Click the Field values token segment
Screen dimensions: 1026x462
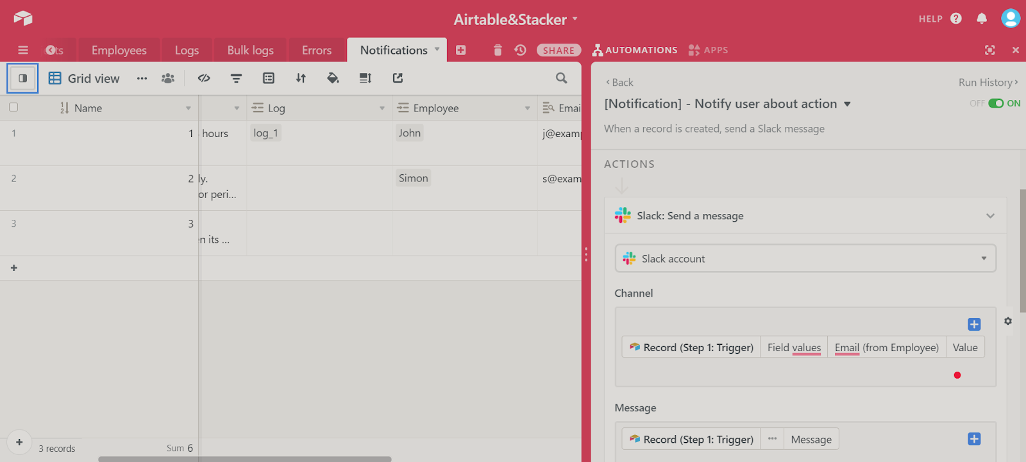pos(794,347)
